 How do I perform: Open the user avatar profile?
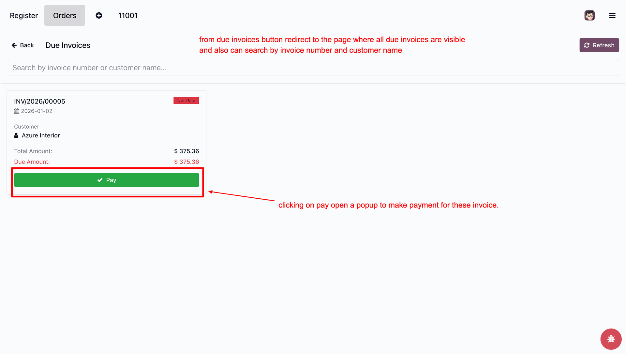(x=589, y=16)
